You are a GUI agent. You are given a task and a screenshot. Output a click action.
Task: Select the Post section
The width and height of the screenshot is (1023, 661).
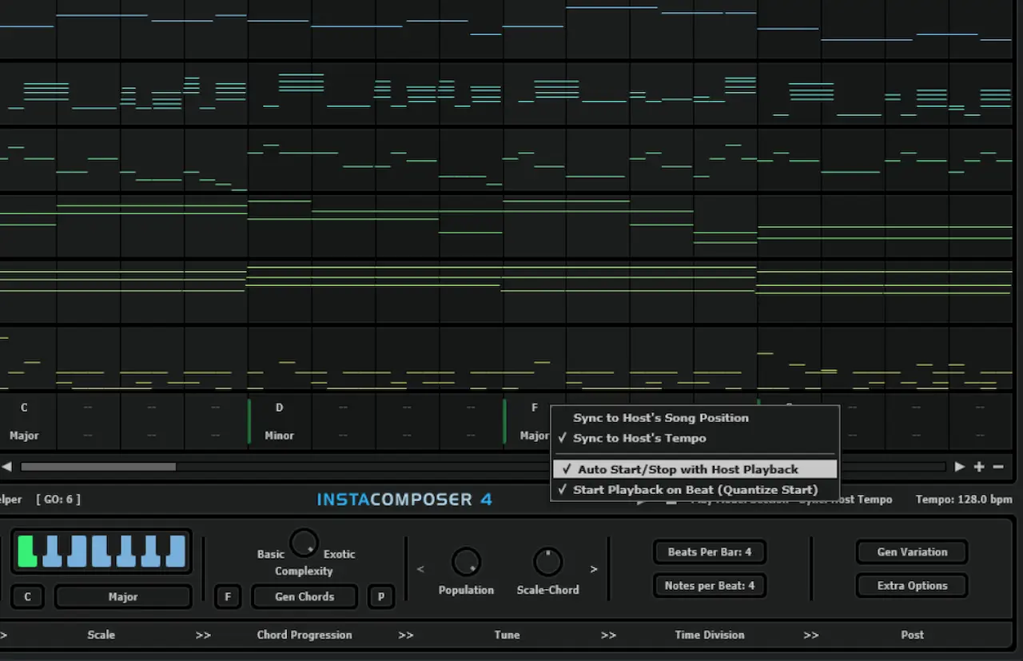[x=912, y=635]
